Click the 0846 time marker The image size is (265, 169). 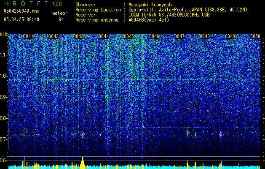click(154, 36)
